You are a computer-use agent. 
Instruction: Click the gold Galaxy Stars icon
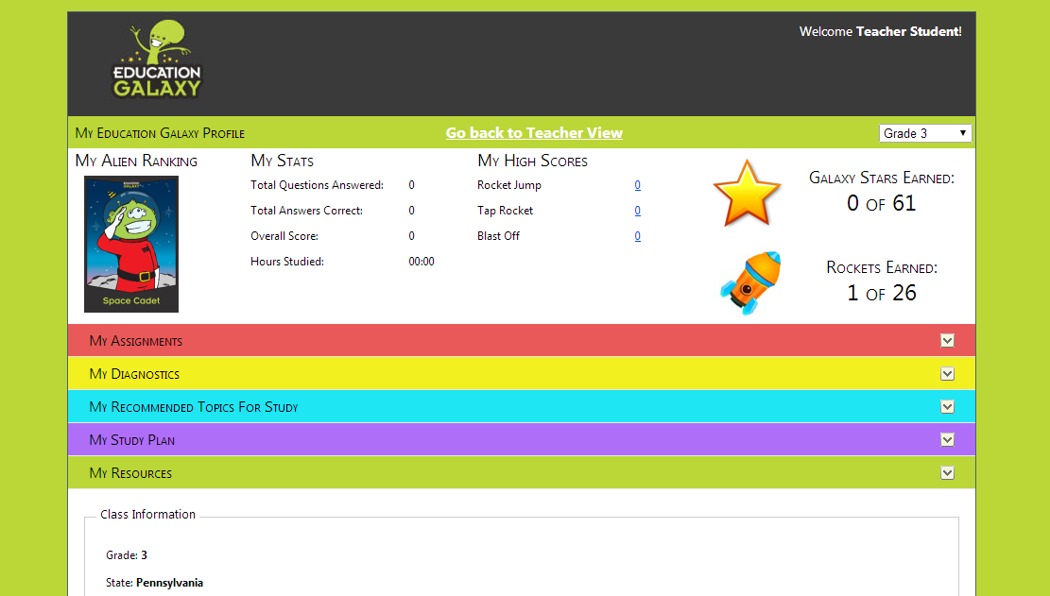(747, 194)
